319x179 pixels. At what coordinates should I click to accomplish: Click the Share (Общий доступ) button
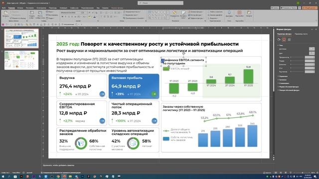[x=310, y=8]
